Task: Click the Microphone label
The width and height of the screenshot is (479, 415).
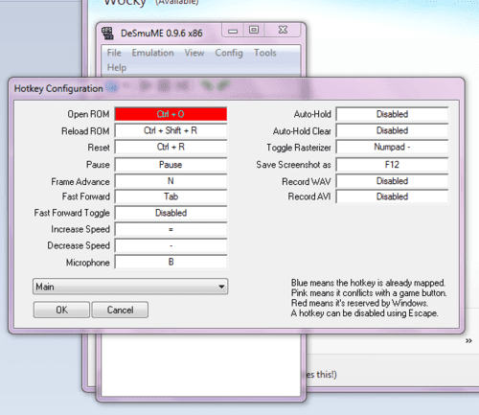Action: tap(88, 263)
